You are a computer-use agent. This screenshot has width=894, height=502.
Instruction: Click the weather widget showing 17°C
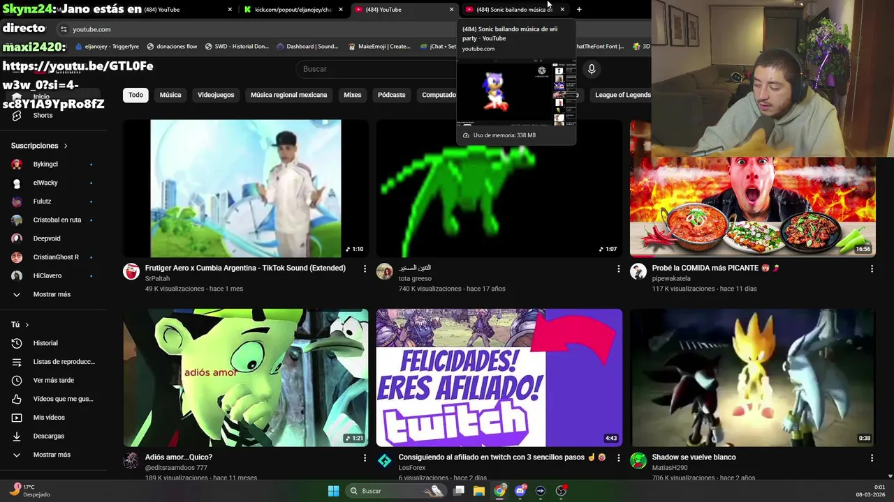click(29, 491)
